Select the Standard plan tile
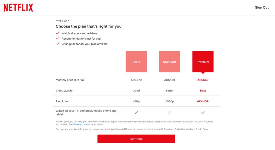This screenshot has height=150, width=275. [169, 62]
